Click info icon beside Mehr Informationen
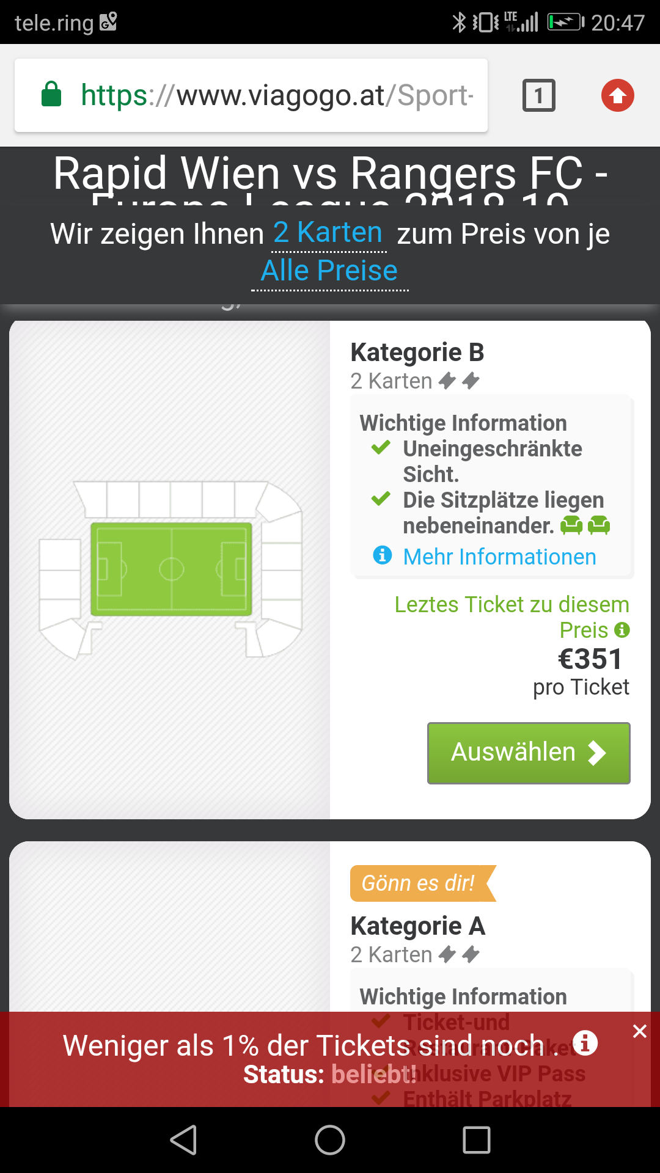Image resolution: width=660 pixels, height=1173 pixels. pyautogui.click(x=383, y=555)
